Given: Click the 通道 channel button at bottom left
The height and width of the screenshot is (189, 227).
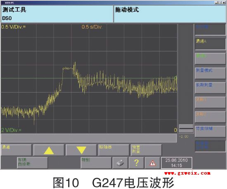Looking at the screenshot, I should (x=16, y=150).
